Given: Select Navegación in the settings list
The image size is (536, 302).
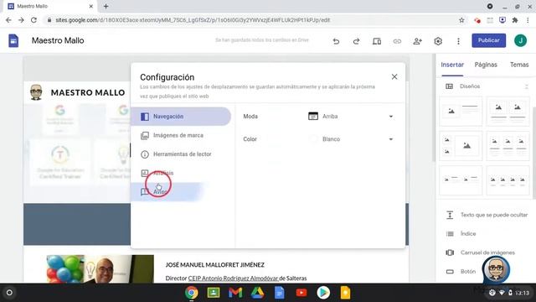Looking at the screenshot, I should coord(181,117).
